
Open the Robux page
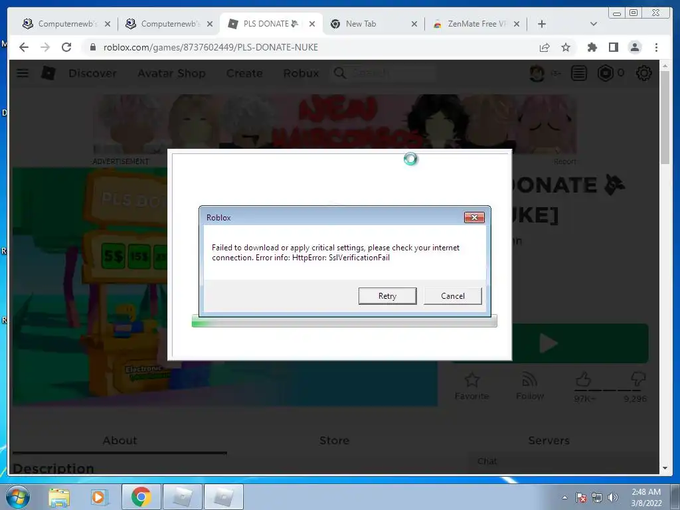[301, 73]
